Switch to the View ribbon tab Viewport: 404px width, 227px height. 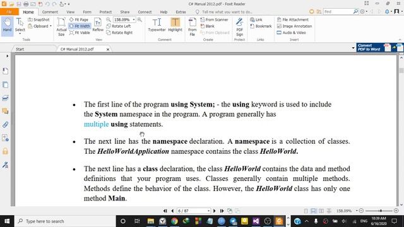pos(70,12)
